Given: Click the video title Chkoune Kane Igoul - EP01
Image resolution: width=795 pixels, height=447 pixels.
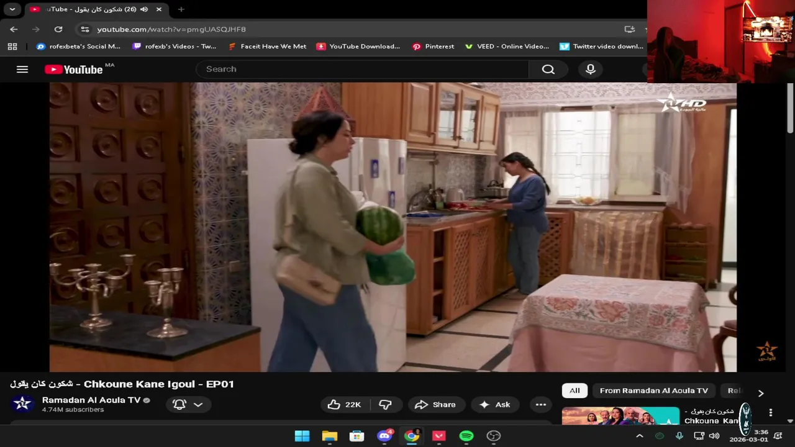Looking at the screenshot, I should [x=122, y=384].
